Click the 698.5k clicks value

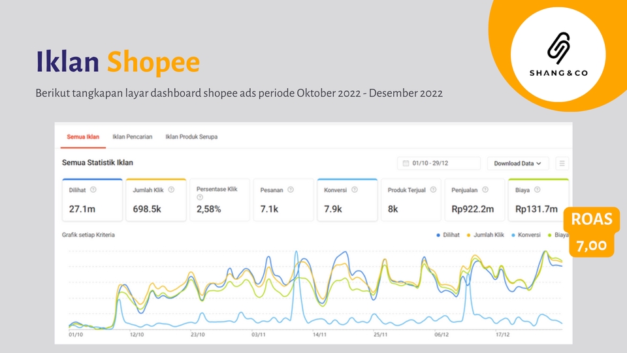[x=147, y=209]
